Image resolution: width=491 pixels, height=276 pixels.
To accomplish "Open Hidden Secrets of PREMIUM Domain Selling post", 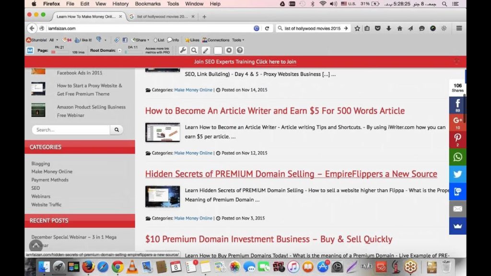I will coord(291,174).
